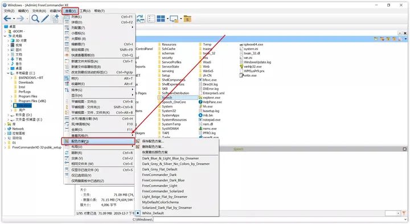Expand the 软件盘 (D:) tree node

tap(8, 115)
